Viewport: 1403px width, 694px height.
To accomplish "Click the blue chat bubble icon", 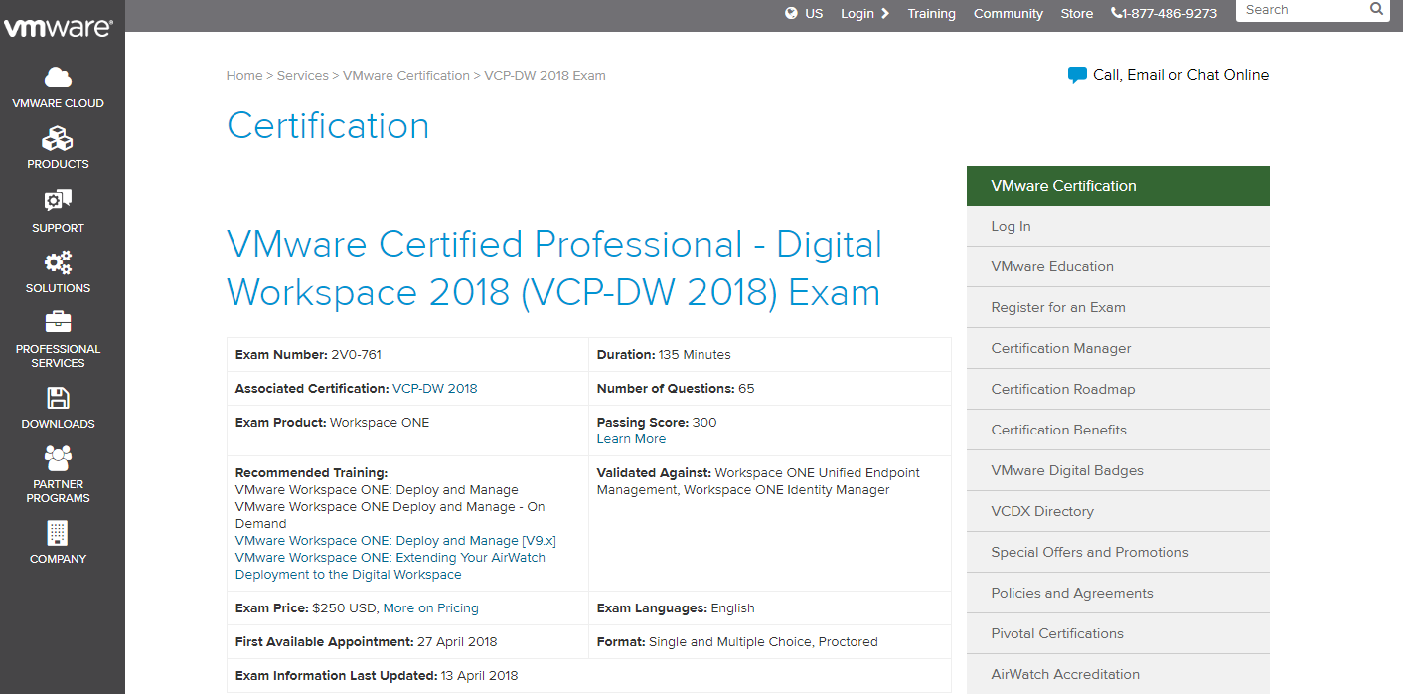I will pos(1077,75).
